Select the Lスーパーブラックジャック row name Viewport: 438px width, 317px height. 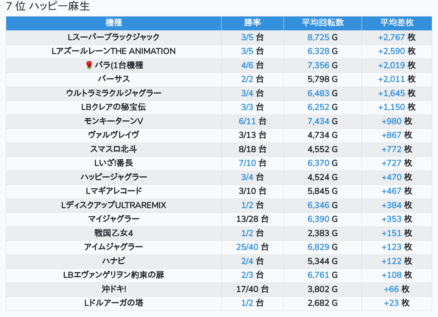[114, 37]
